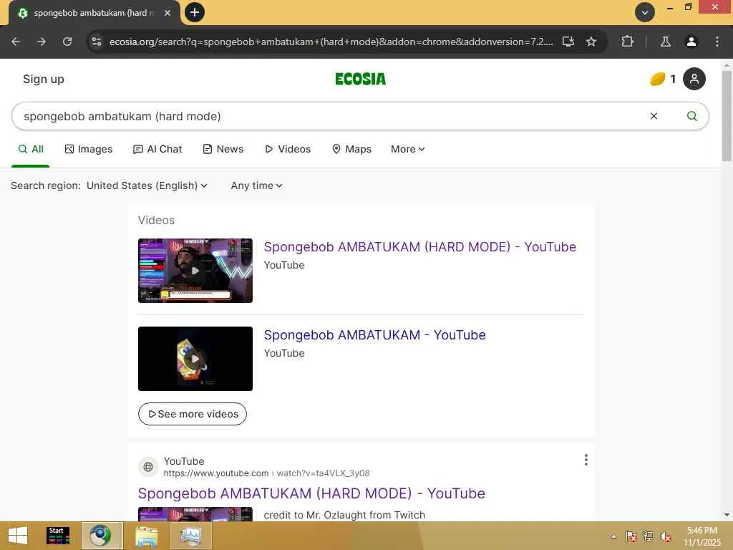Click the muted volume tray icon

(x=665, y=536)
